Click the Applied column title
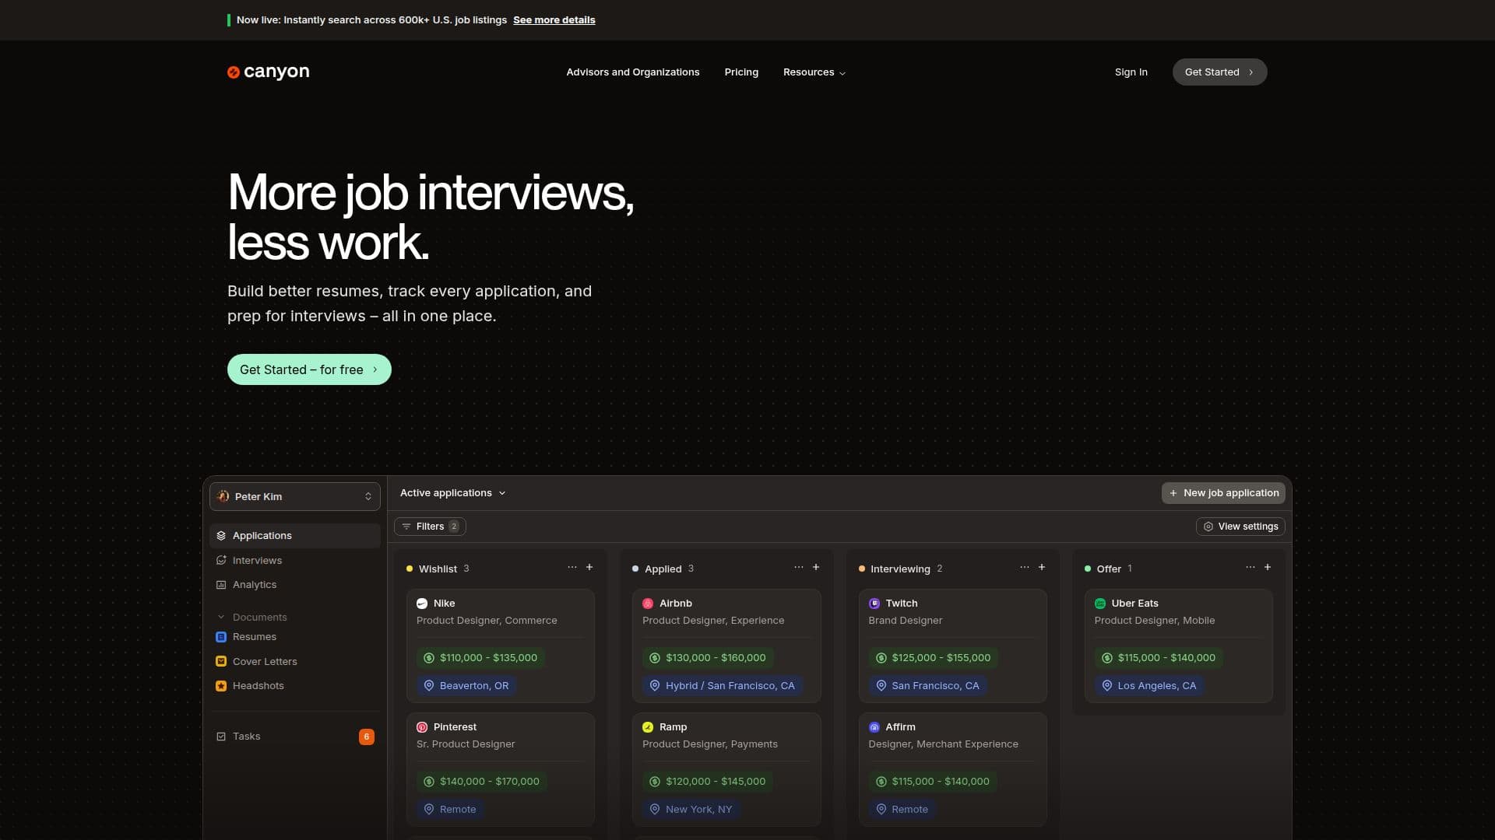This screenshot has width=1495, height=840. (663, 569)
